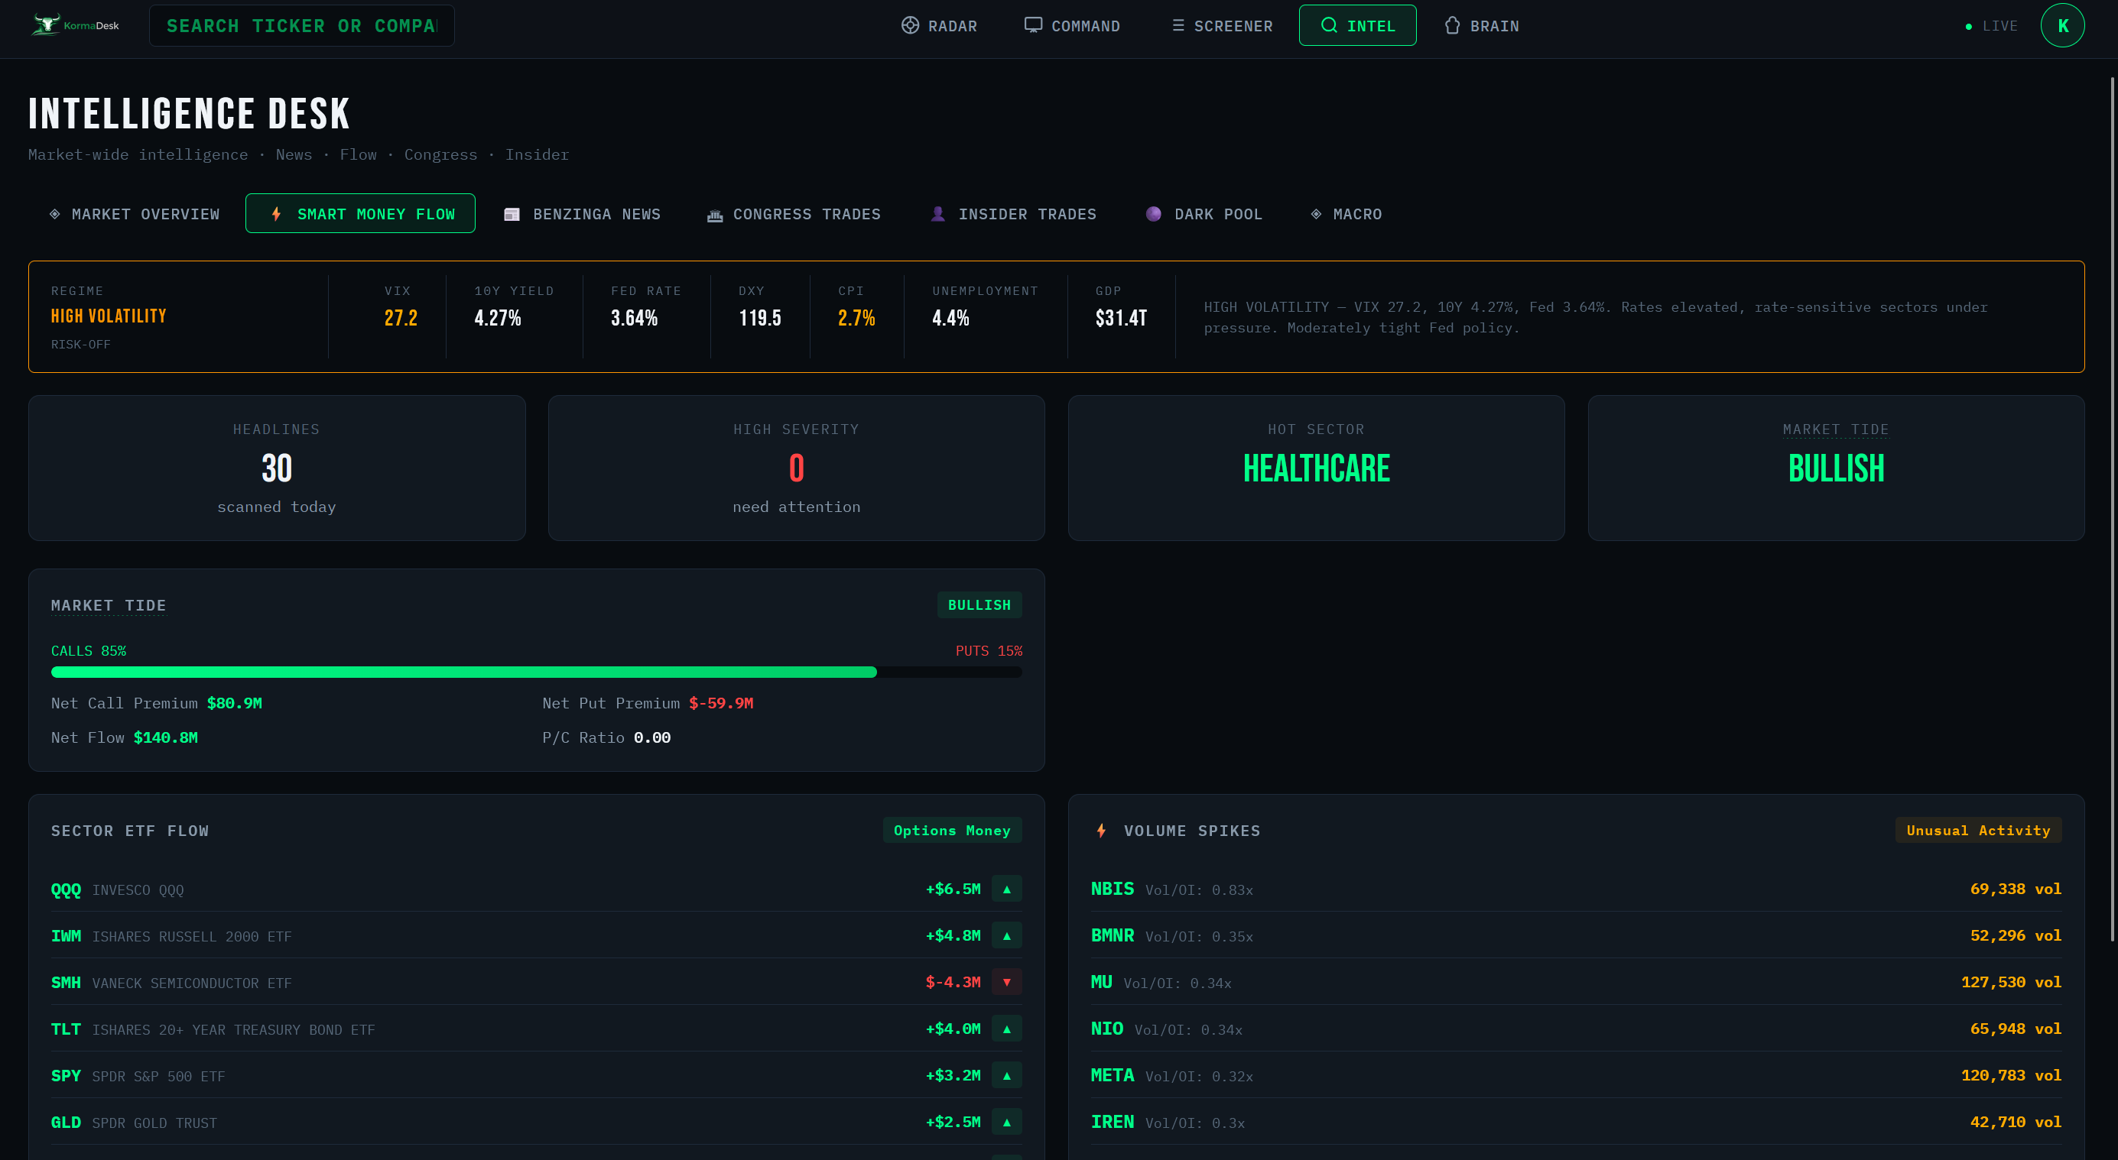The width and height of the screenshot is (2118, 1160).
Task: Open the Screener list menu
Action: pos(1222,25)
